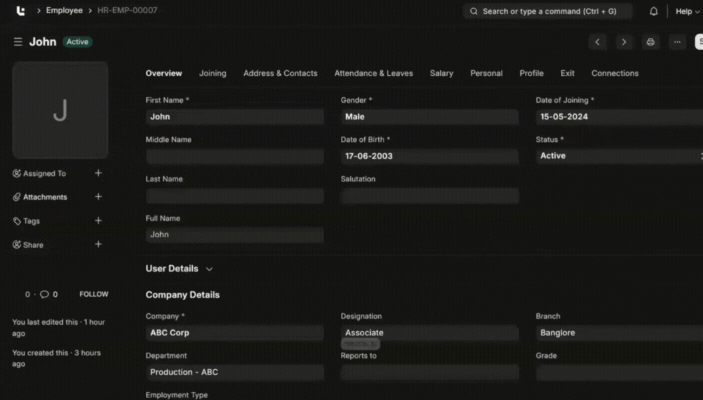703x400 pixels.
Task: Click the Date of Joining field
Action: (619, 117)
